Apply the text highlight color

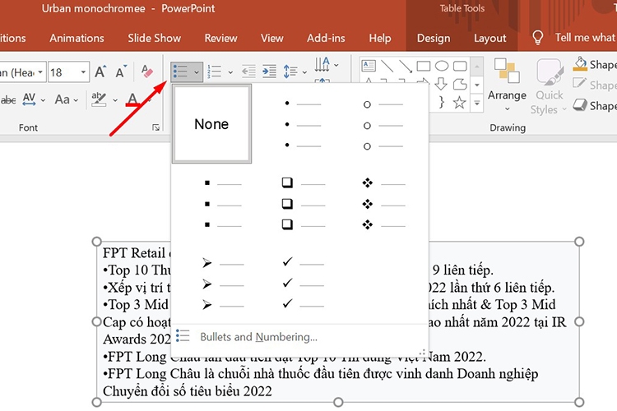pos(99,99)
